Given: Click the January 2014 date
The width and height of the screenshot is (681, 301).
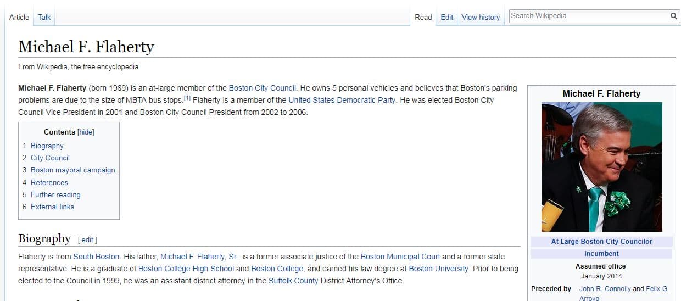Looking at the screenshot, I should tap(601, 276).
